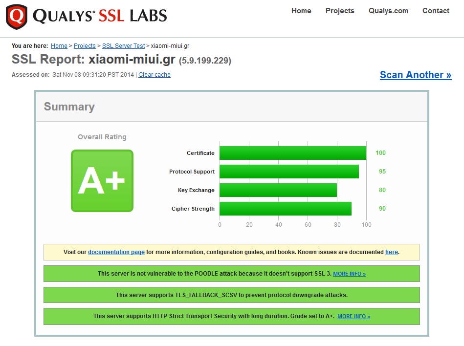Click the Key Exchange score bar
The width and height of the screenshot is (464, 346).
tap(278, 190)
